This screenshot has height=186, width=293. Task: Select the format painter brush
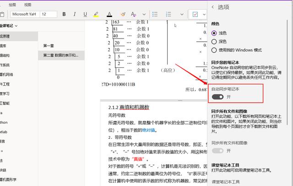click(123, 14)
